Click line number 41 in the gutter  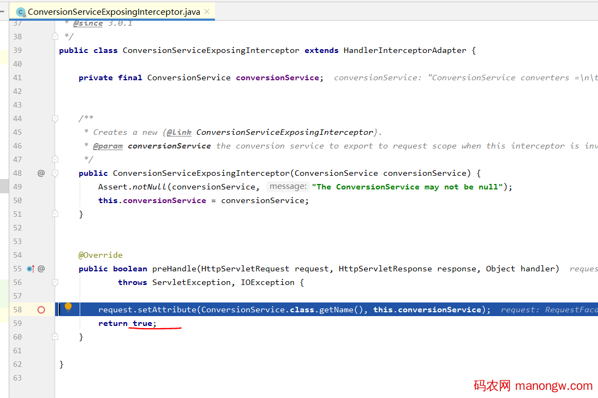pos(17,78)
